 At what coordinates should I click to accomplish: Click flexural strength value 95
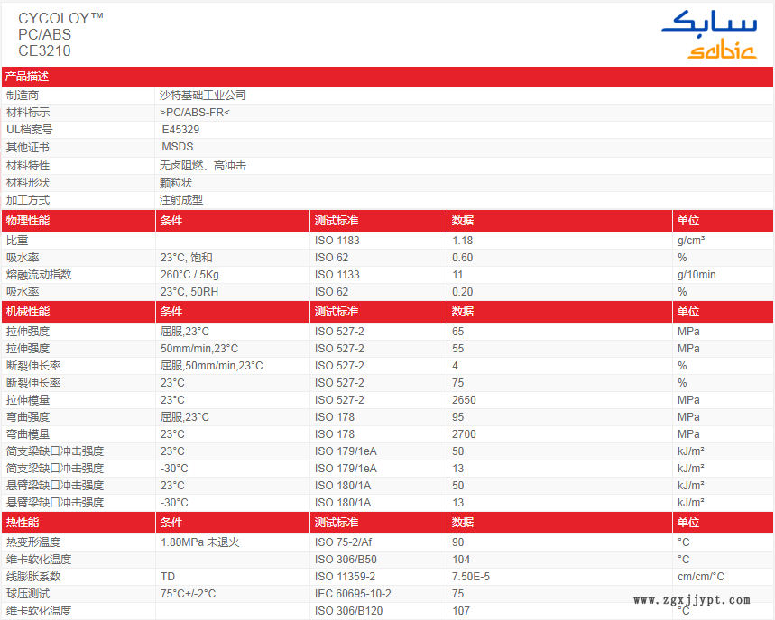coord(457,417)
